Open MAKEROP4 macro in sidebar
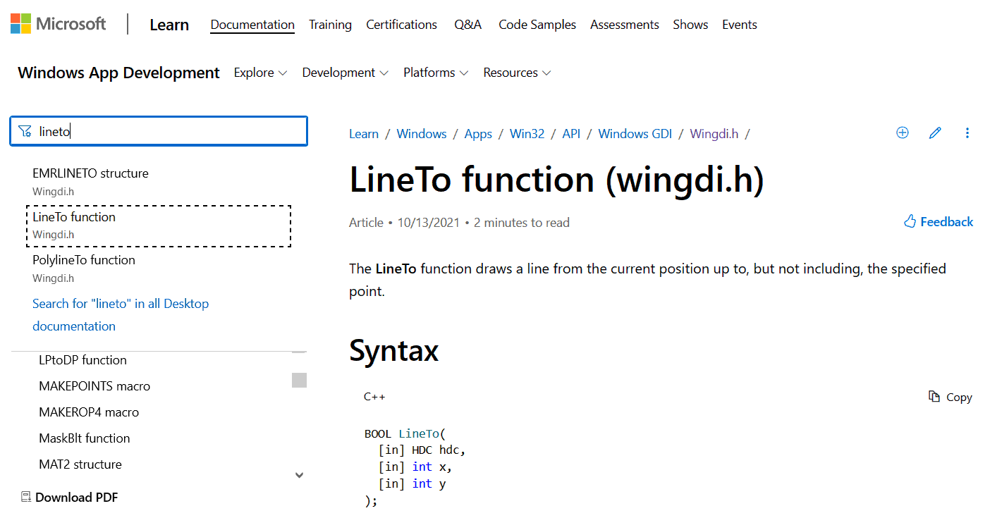Screen dimensions: 990x518 (89, 412)
